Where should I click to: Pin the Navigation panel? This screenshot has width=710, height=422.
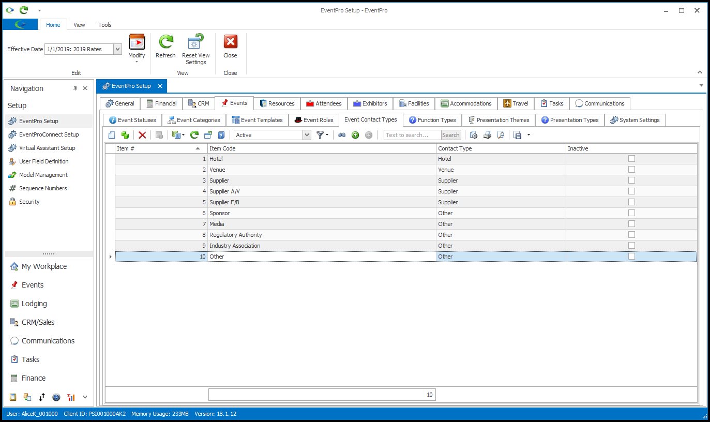[75, 88]
